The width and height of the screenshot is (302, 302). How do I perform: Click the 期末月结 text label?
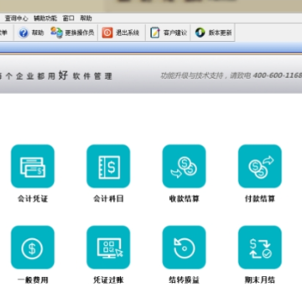[x=260, y=280]
